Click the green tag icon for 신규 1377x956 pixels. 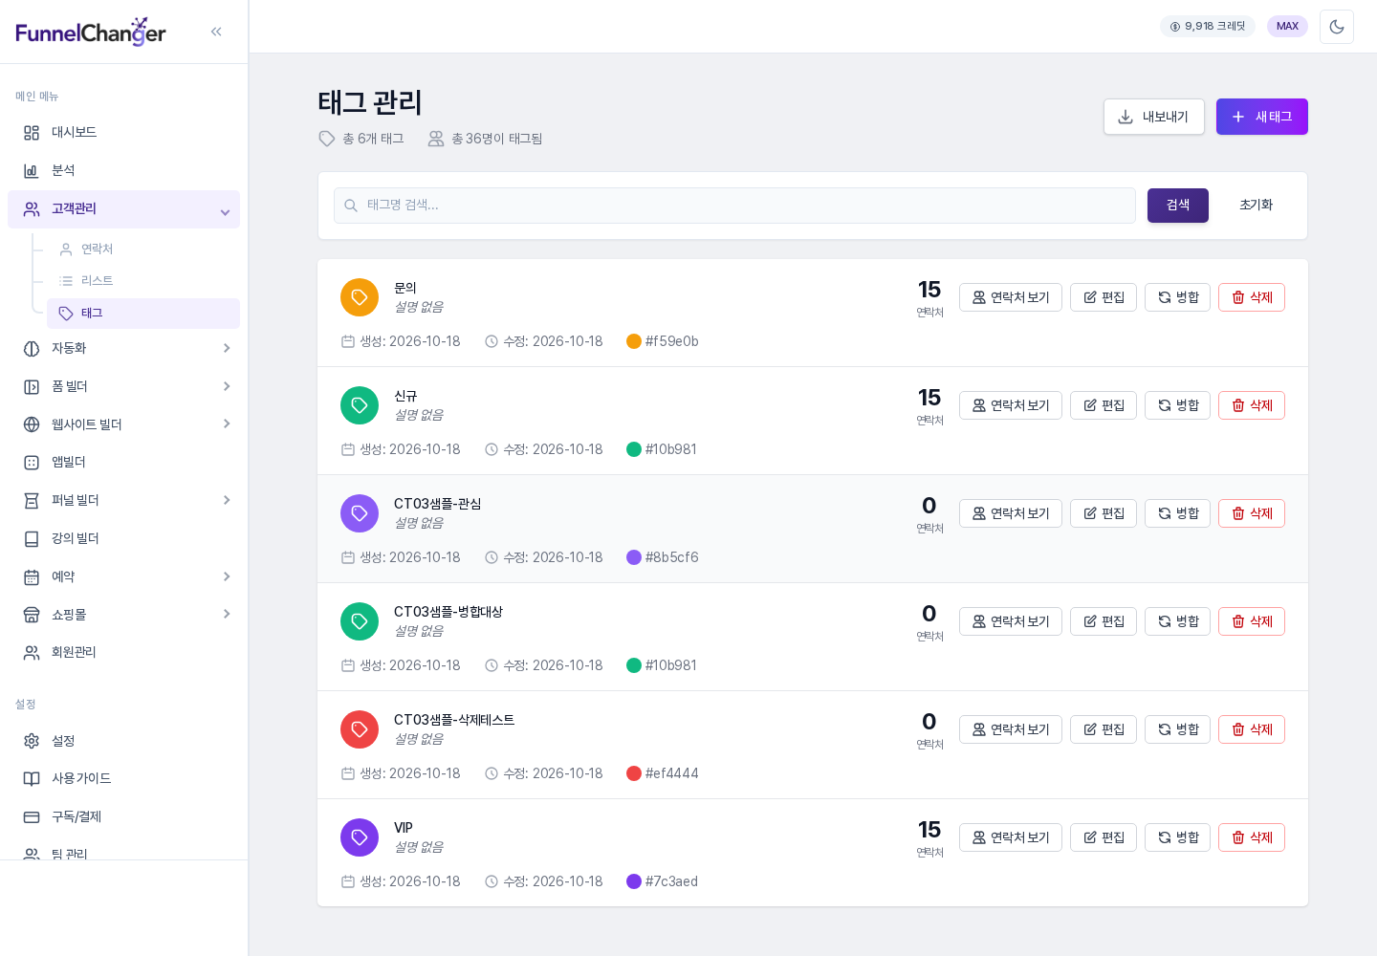360,405
